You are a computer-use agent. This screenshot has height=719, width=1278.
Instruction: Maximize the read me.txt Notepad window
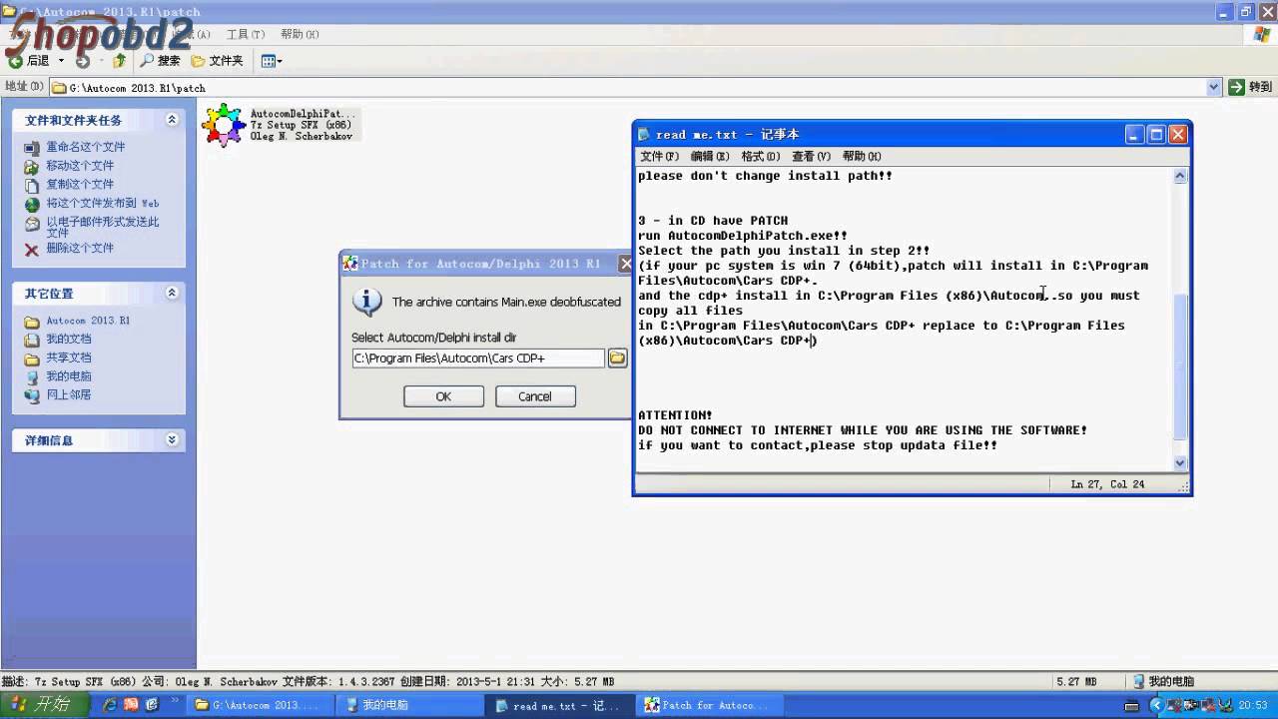pyautogui.click(x=1156, y=135)
